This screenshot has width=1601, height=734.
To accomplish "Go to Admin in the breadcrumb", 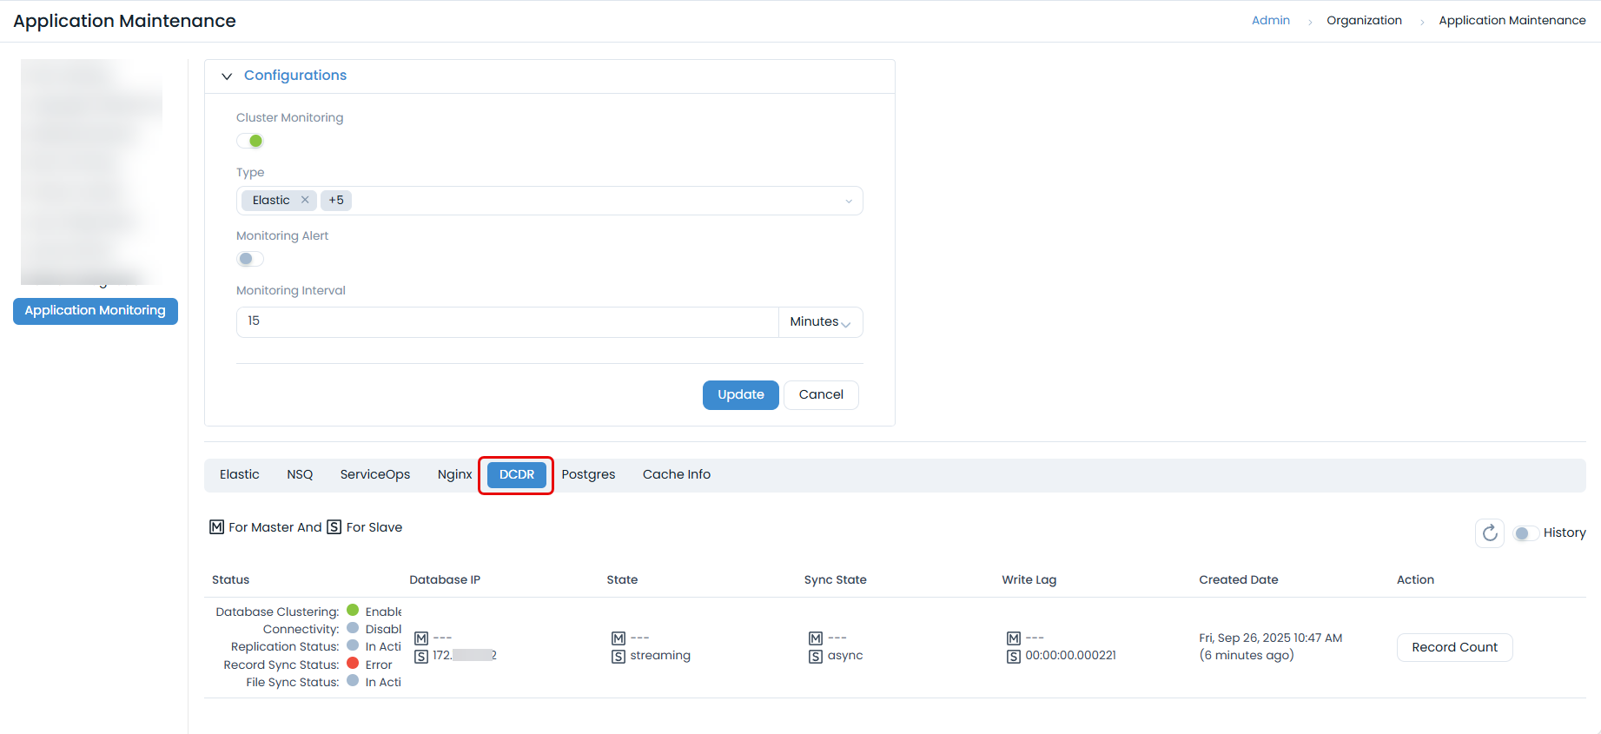I will [1270, 21].
